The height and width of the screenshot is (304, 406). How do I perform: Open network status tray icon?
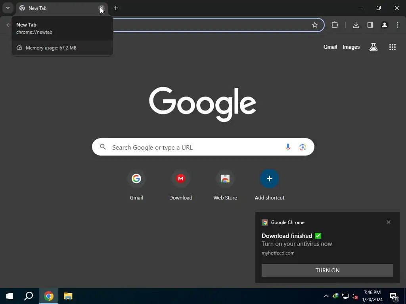[345, 296]
